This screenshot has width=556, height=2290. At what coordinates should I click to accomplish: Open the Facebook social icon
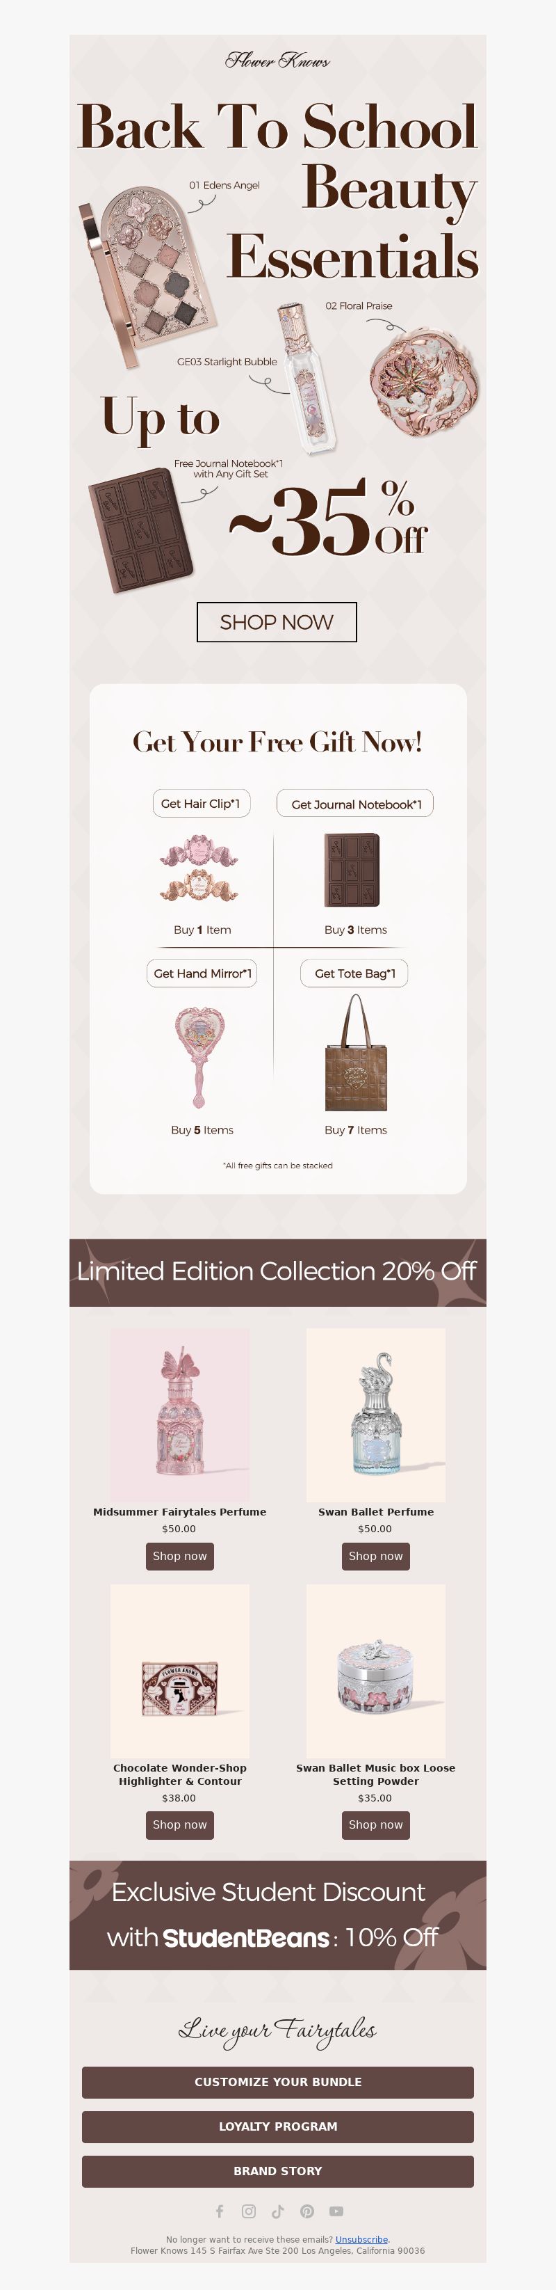point(220,2211)
